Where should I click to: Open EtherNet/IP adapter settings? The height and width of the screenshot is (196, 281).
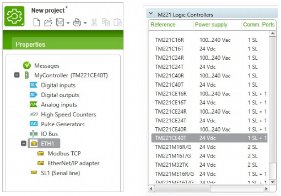coord(74,163)
